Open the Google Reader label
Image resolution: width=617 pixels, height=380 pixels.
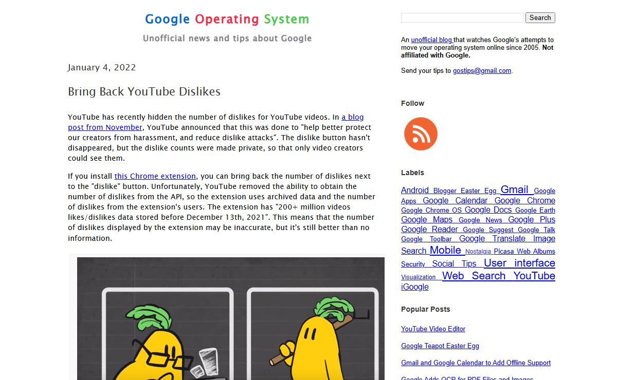pos(429,229)
